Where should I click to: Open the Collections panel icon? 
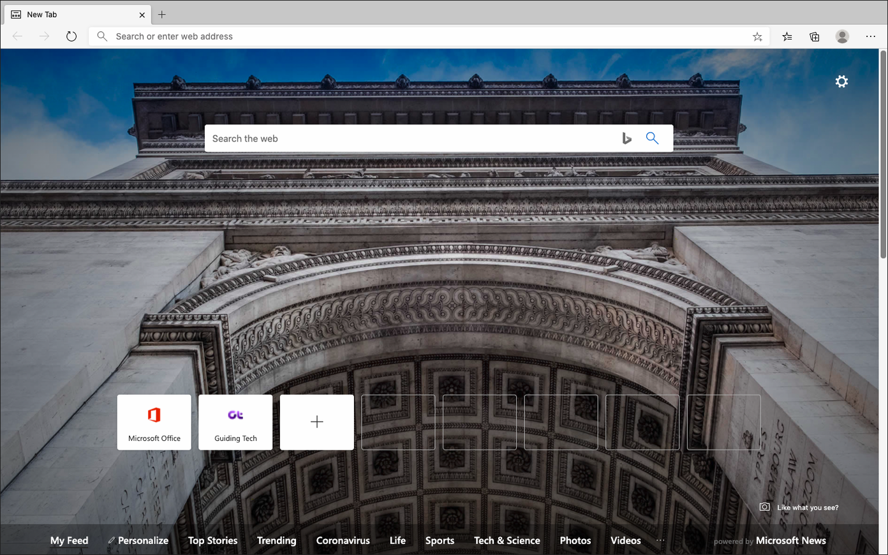click(814, 36)
